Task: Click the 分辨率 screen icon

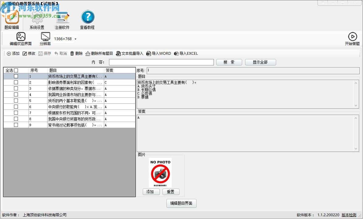Action: [45, 36]
